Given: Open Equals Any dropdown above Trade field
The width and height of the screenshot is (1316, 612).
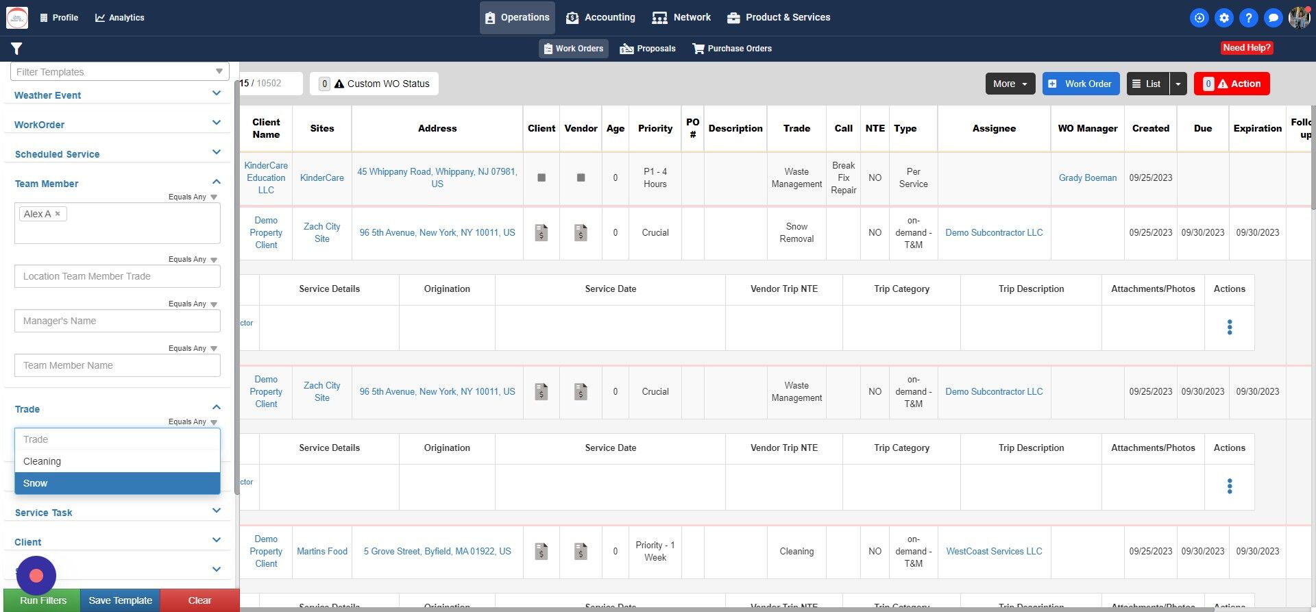Looking at the screenshot, I should 193,422.
